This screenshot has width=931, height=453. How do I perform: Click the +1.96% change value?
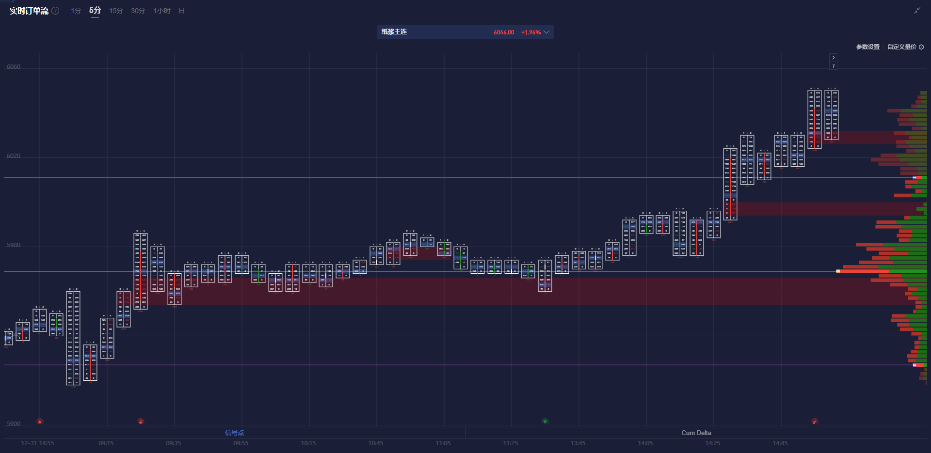(x=531, y=32)
